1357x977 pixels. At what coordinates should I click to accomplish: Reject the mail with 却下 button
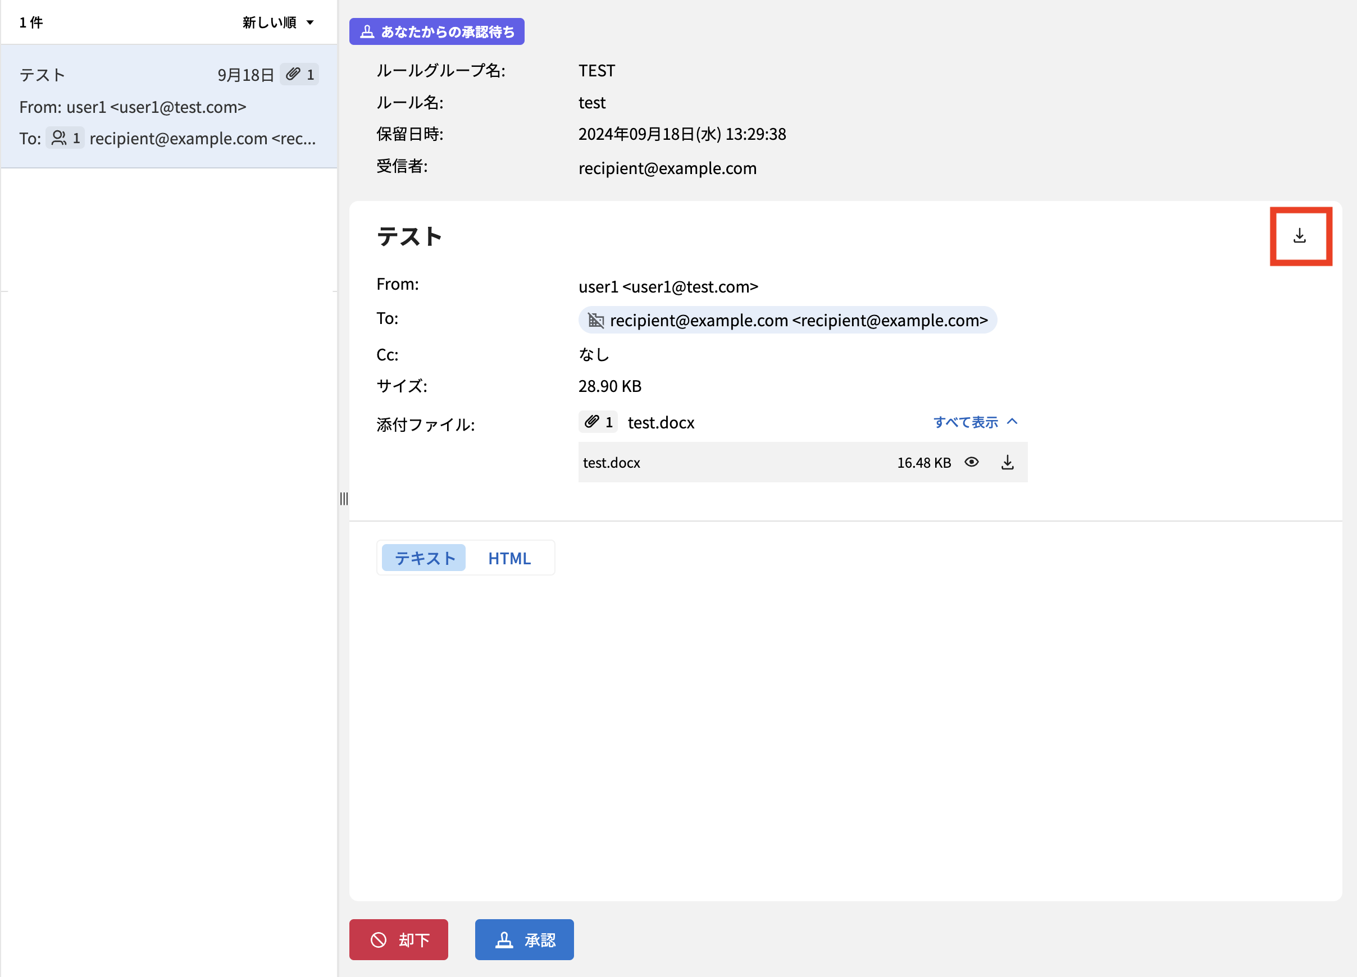pos(398,939)
